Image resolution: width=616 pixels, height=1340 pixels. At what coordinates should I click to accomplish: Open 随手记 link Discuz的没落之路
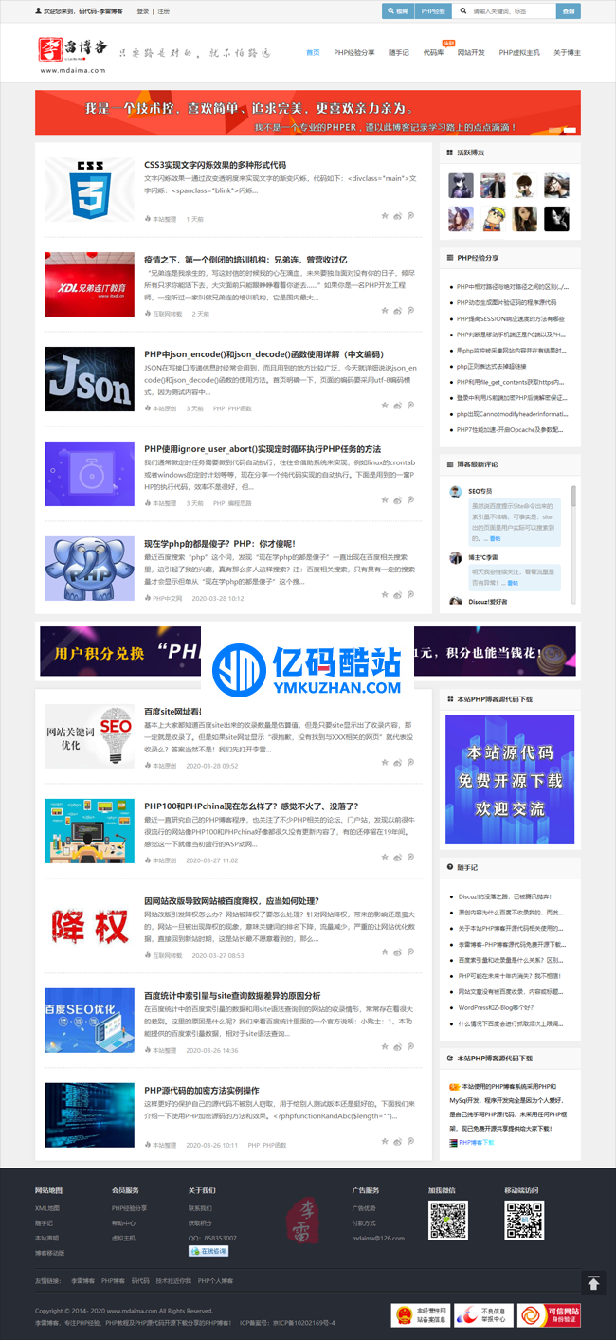pos(506,896)
